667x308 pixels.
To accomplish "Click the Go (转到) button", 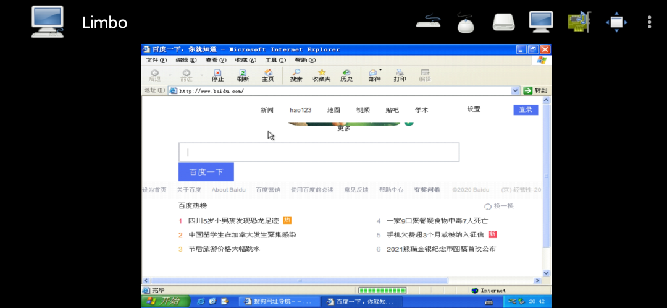I will point(535,90).
